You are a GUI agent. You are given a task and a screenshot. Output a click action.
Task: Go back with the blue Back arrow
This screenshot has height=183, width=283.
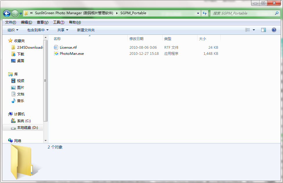[x=7, y=13]
